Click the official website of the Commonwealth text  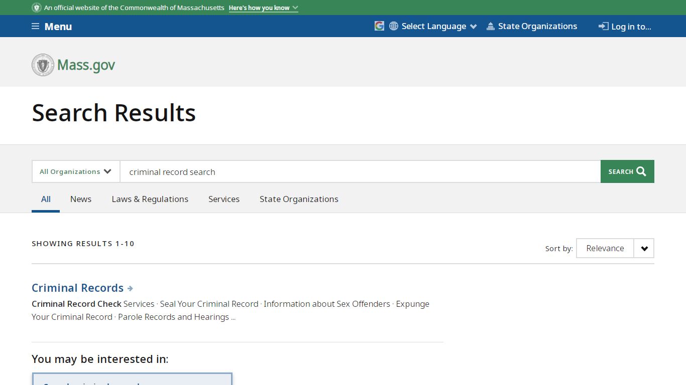tap(134, 8)
